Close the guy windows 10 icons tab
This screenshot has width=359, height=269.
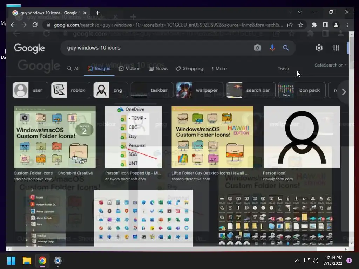click(x=85, y=13)
